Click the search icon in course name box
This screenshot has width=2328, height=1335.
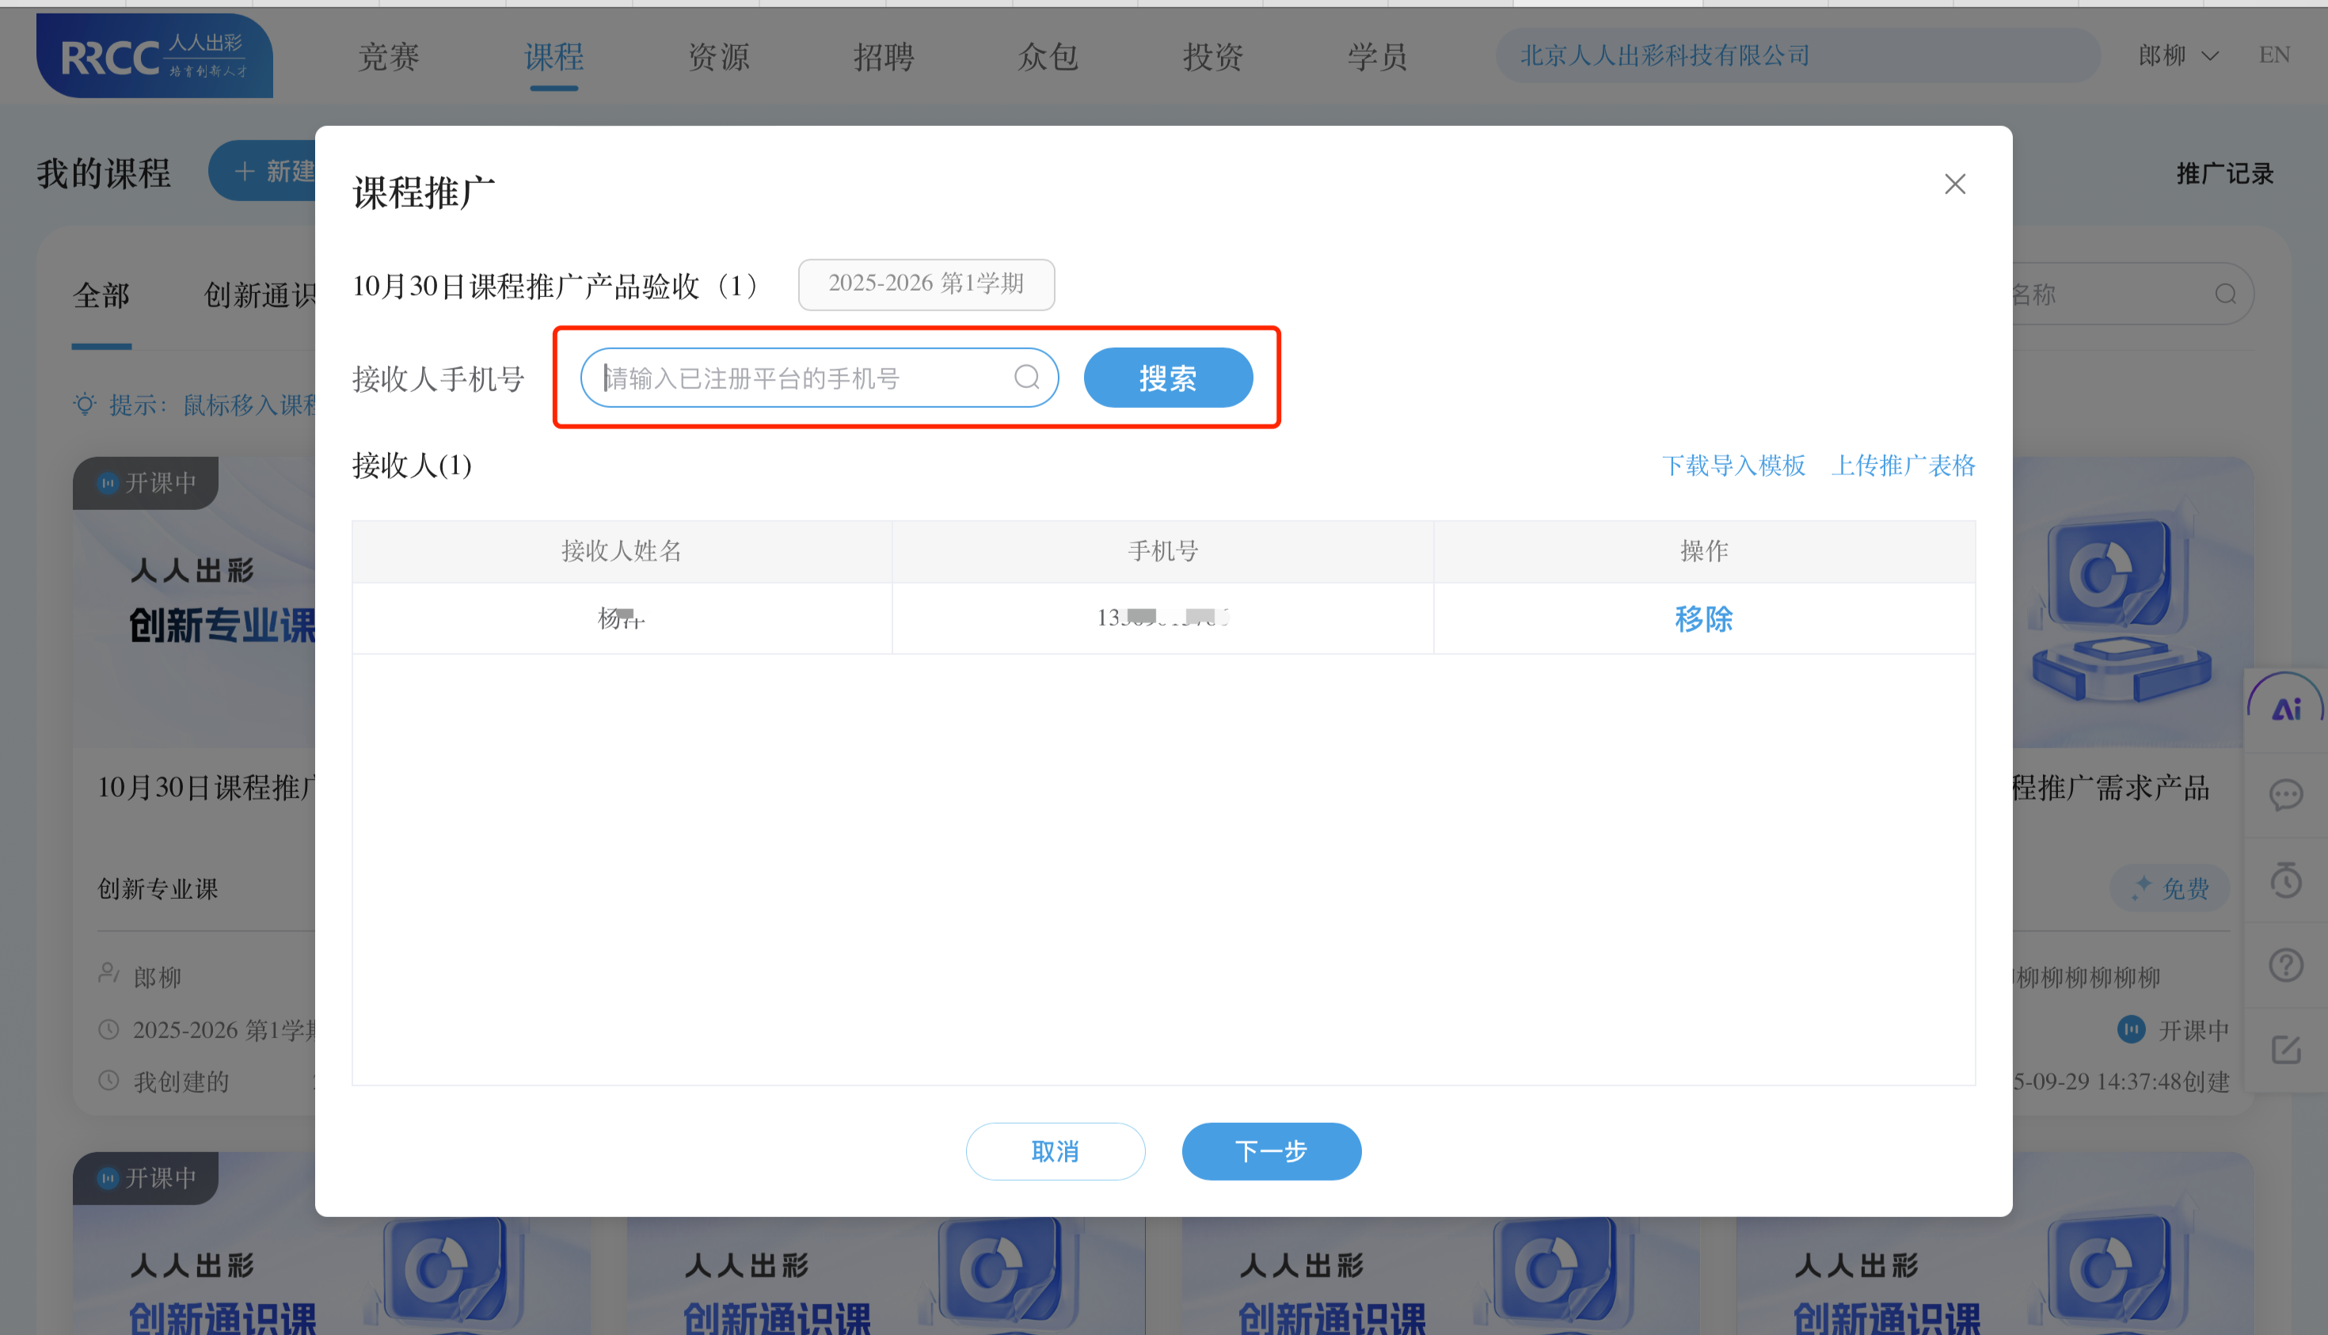pos(2224,294)
